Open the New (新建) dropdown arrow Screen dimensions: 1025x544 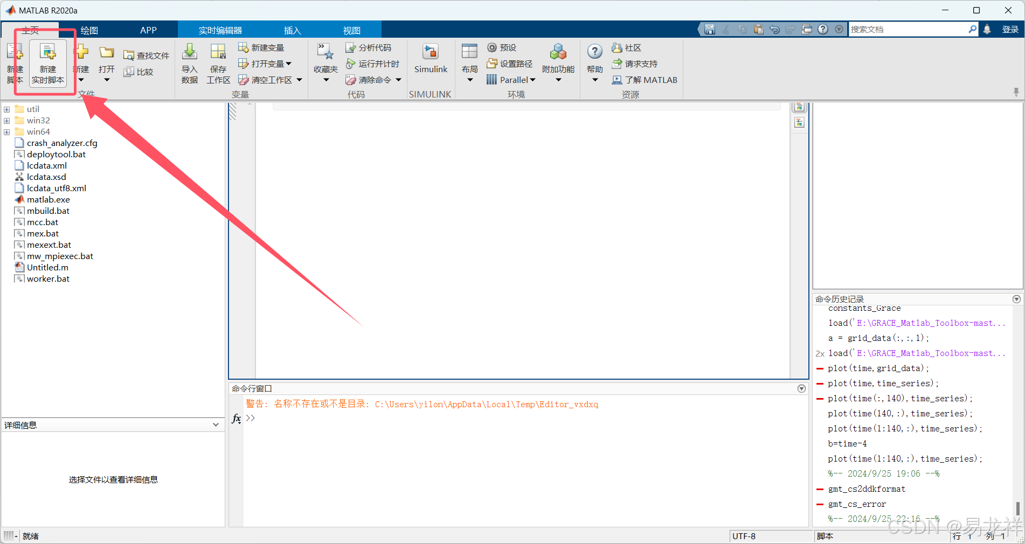pos(81,80)
